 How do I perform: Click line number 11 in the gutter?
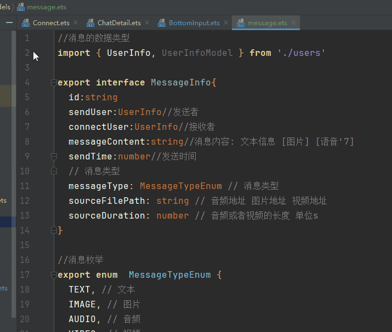(25, 186)
